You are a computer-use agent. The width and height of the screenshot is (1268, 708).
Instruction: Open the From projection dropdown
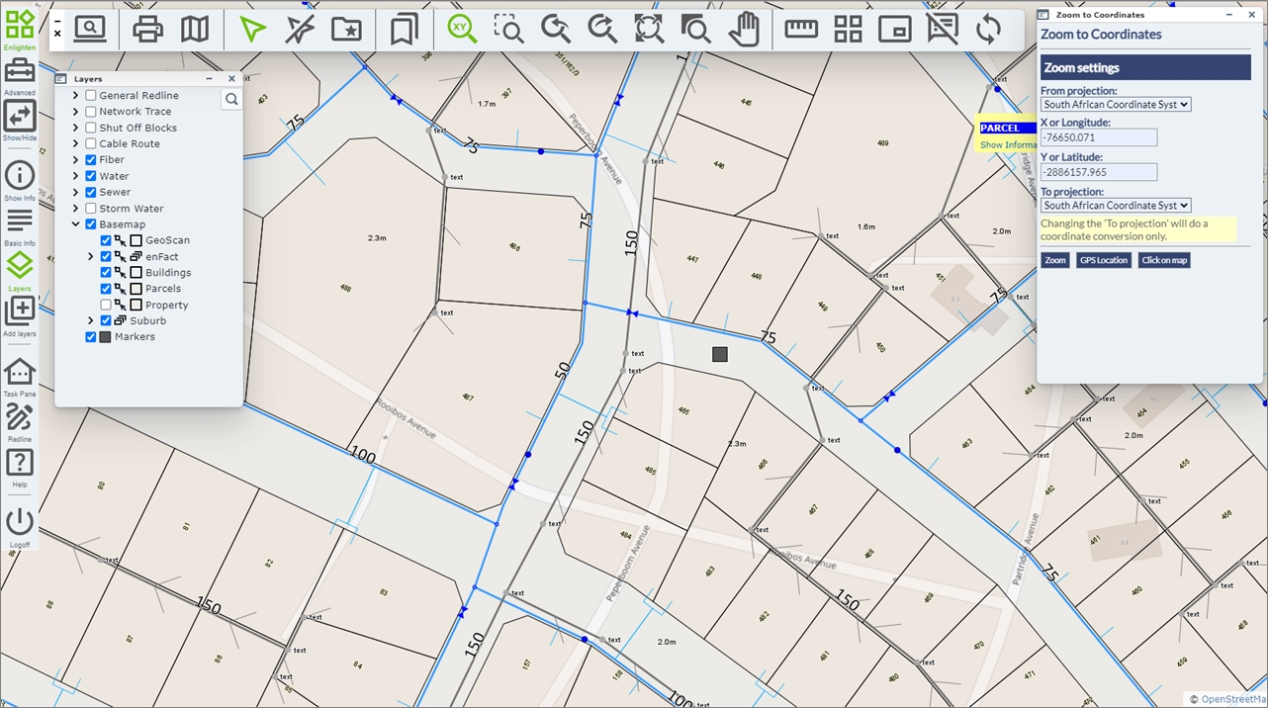point(1115,105)
